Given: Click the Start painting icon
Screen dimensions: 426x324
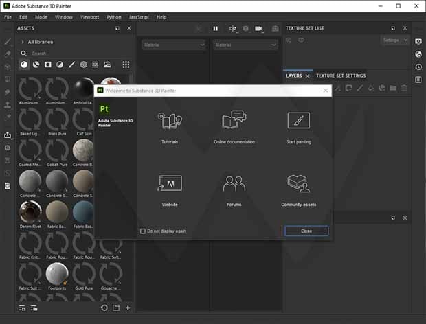Looking at the screenshot, I should [299, 120].
